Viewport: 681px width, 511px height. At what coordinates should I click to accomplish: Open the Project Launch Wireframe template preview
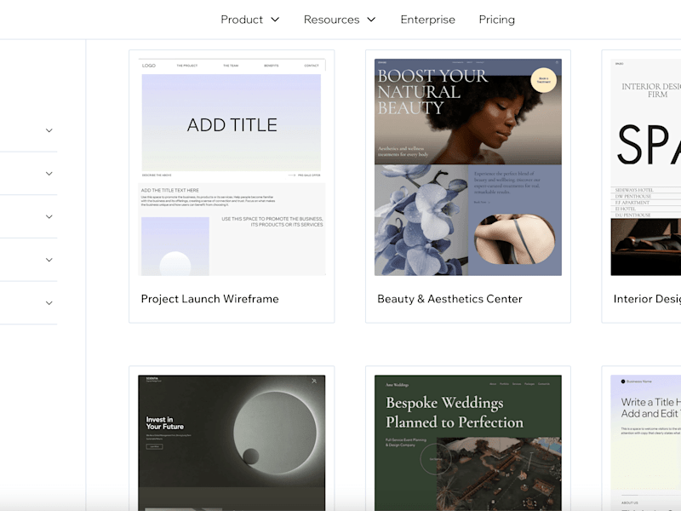click(232, 167)
